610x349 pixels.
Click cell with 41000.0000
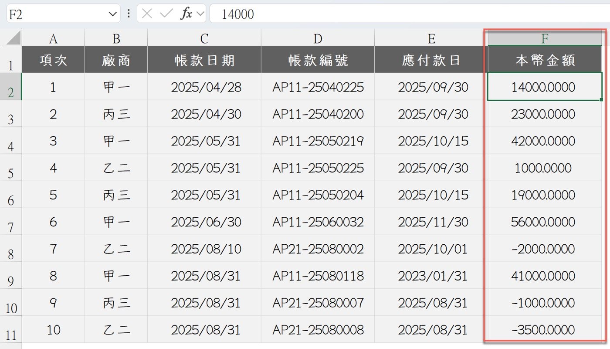click(x=545, y=276)
